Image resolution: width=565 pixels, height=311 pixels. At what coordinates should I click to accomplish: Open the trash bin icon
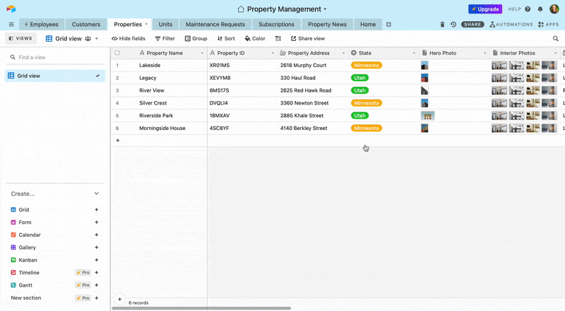[x=442, y=24]
